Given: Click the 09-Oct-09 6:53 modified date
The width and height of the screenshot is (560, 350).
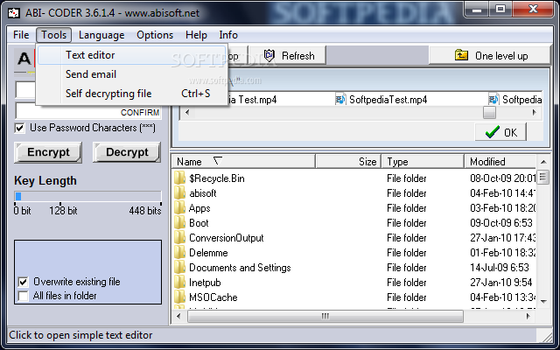Looking at the screenshot, I should [501, 223].
